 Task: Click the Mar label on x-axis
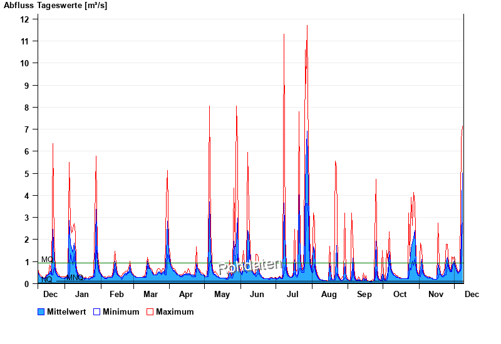pos(150,294)
